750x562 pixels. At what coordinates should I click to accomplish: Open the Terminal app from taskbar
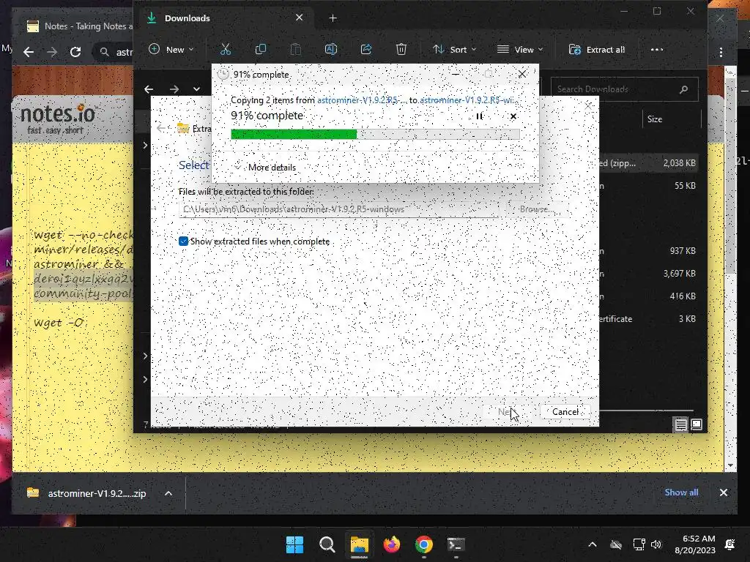456,544
